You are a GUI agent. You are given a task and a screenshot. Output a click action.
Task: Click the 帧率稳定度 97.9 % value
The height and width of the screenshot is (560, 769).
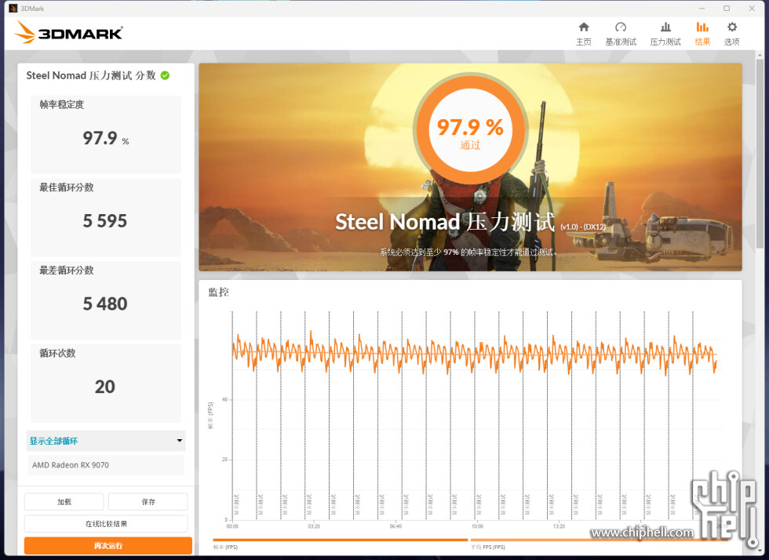pos(105,138)
